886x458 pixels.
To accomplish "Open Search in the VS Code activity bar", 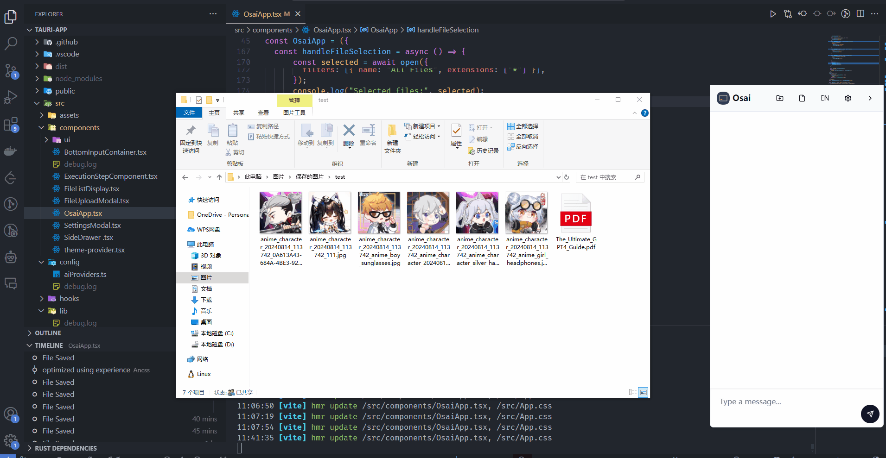I will [x=11, y=43].
